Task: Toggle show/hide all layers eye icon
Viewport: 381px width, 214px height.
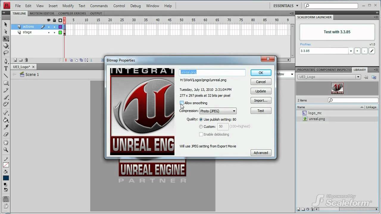Action: pyautogui.click(x=49, y=20)
